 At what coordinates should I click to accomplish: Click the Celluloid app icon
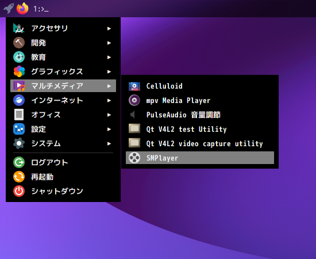tap(134, 86)
